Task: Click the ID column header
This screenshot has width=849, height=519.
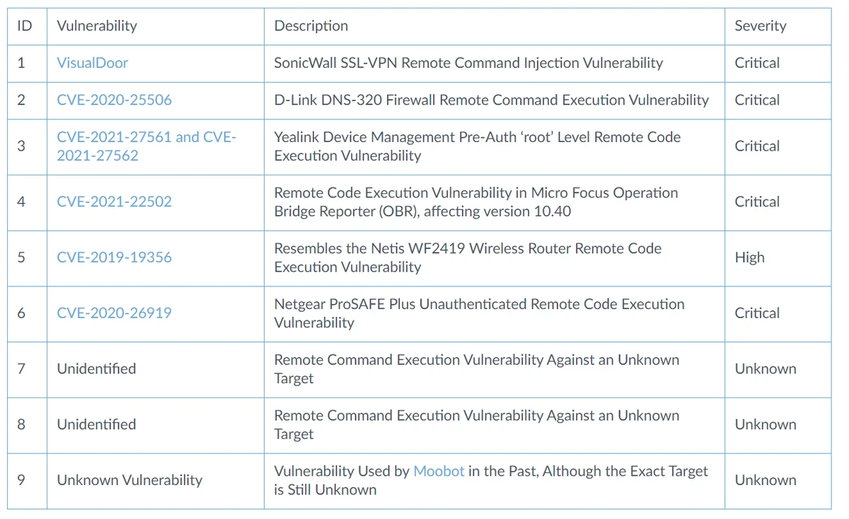Action: (25, 26)
